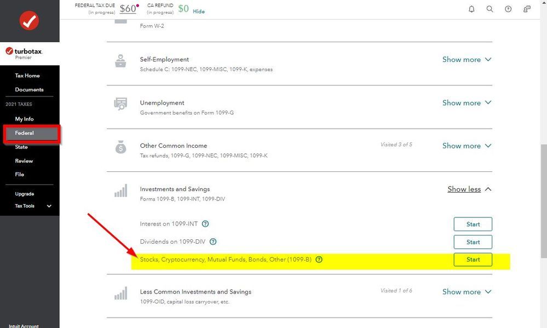Click the Less Common Investments bar chart icon
The width and height of the screenshot is (547, 328).
click(120, 293)
